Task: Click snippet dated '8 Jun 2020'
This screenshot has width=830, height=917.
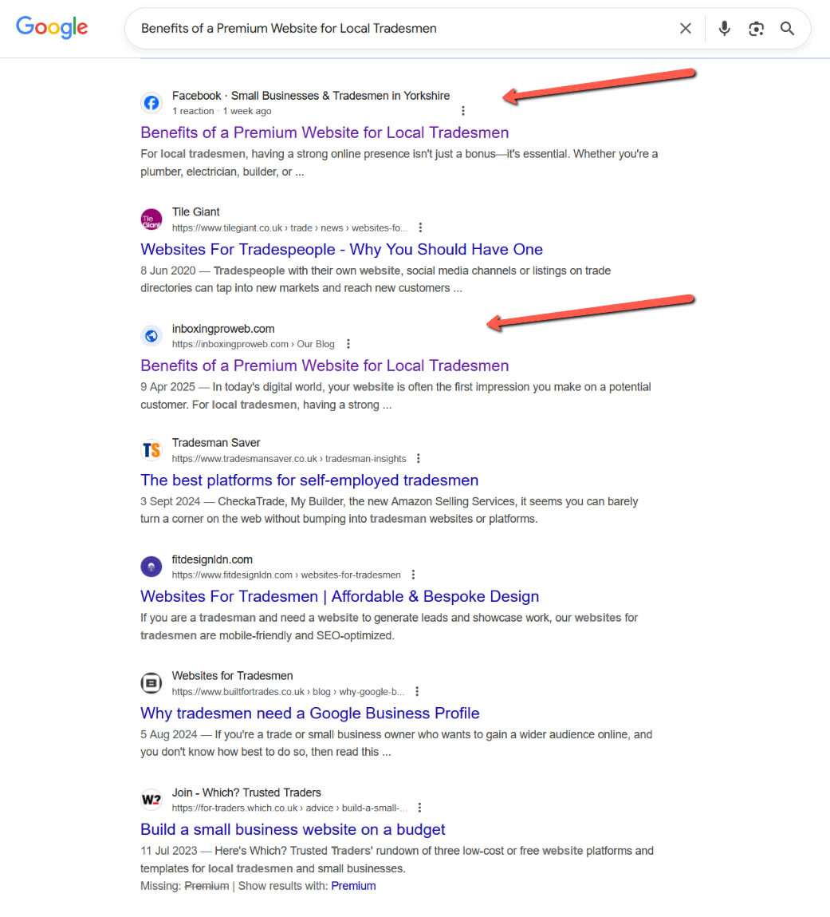Action: point(376,279)
